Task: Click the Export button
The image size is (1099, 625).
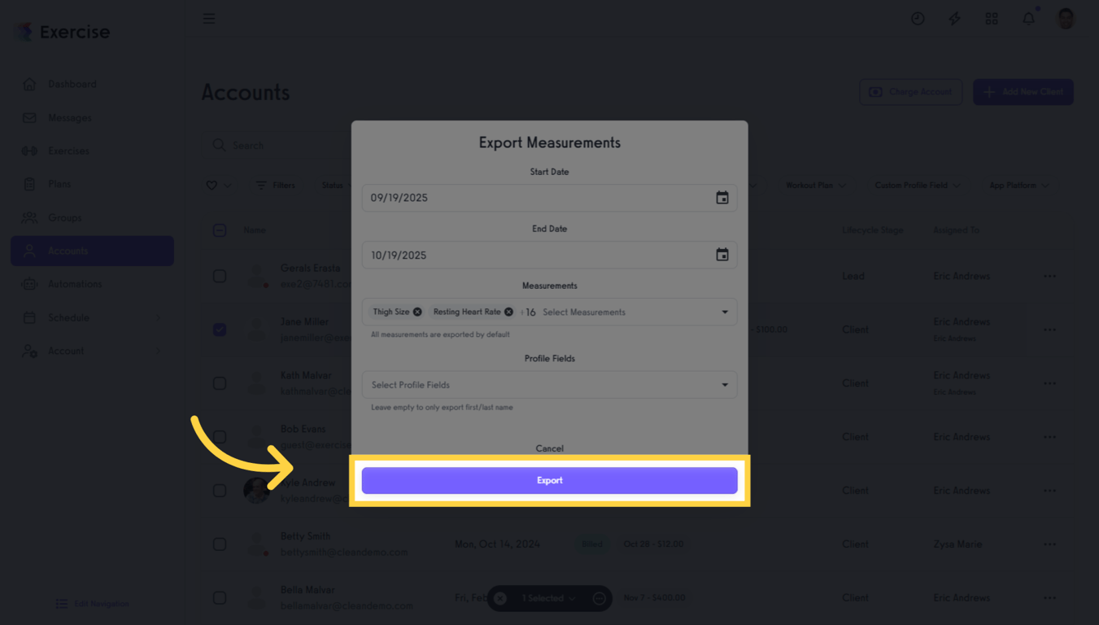Action: point(549,480)
